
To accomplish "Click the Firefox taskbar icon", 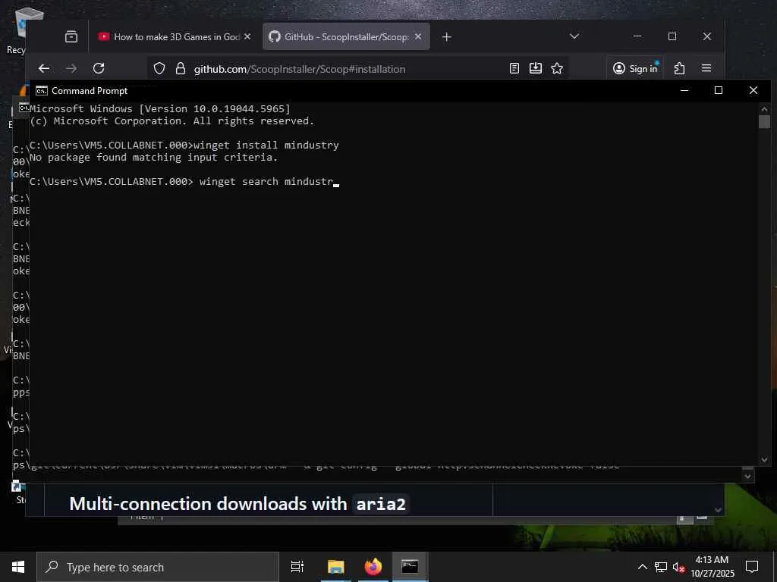I will coord(373,567).
